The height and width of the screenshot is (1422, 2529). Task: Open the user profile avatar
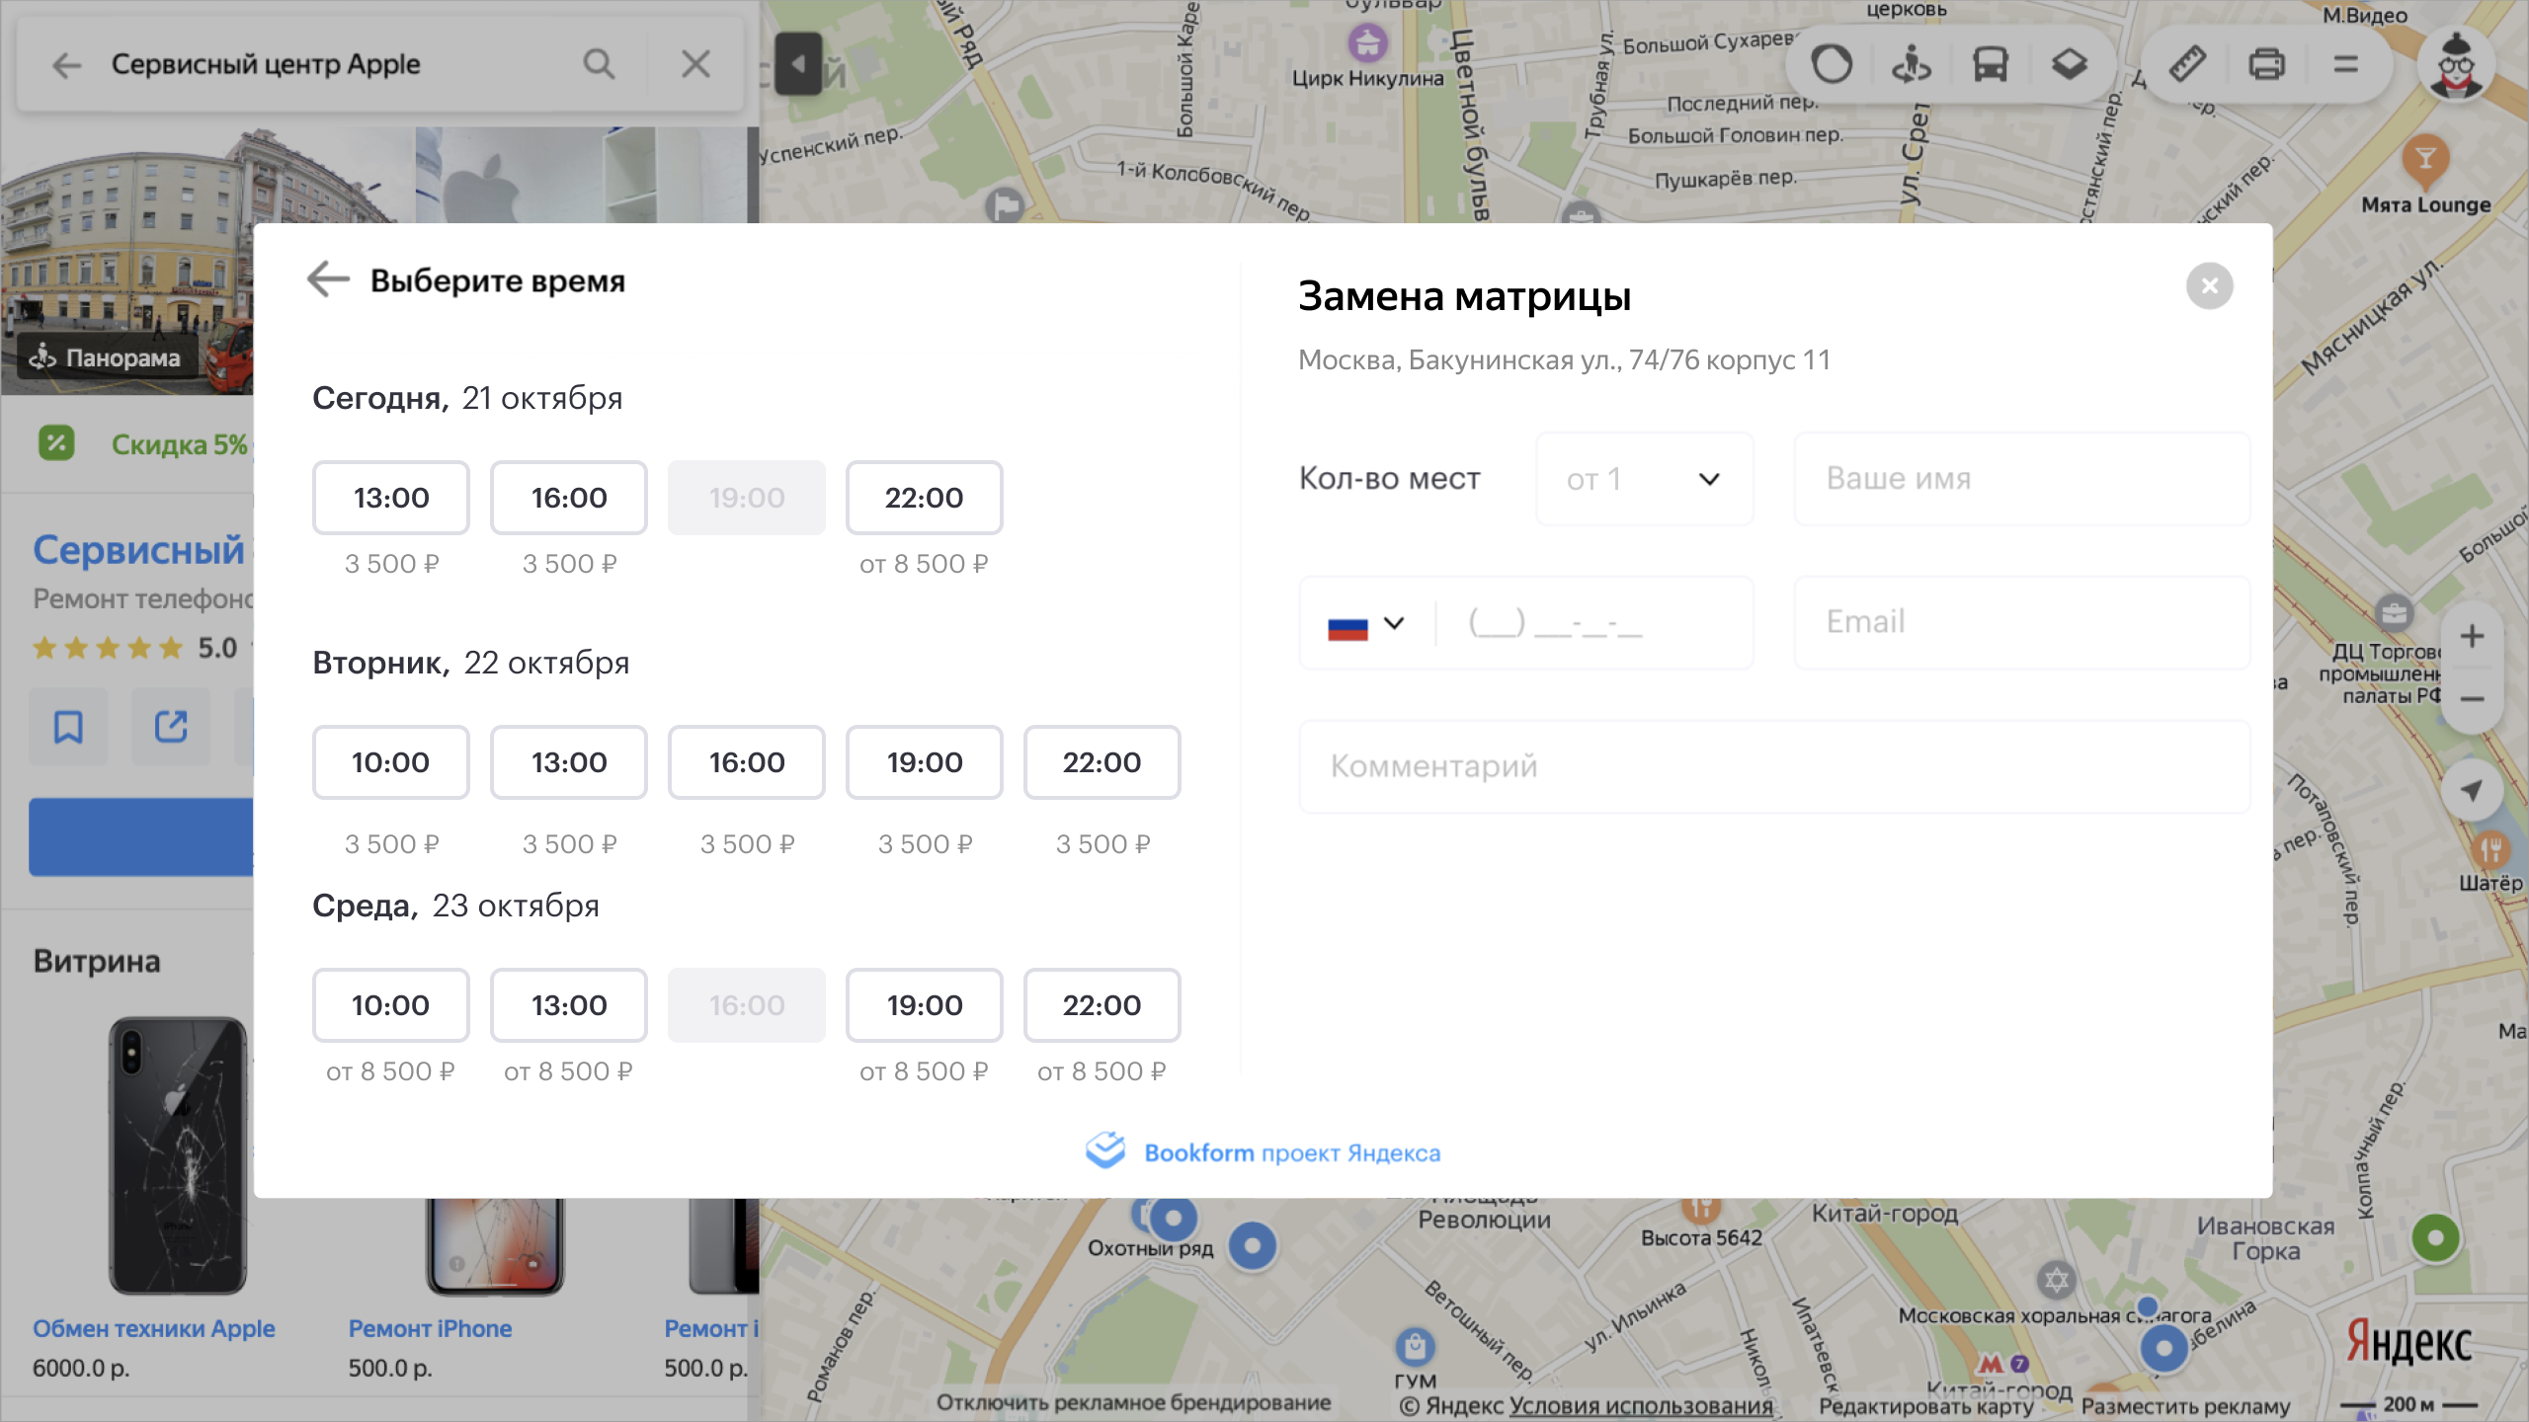2456,65
